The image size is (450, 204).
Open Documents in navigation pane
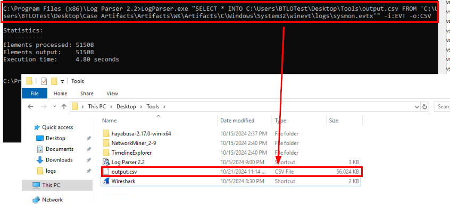pyautogui.click(x=60, y=149)
